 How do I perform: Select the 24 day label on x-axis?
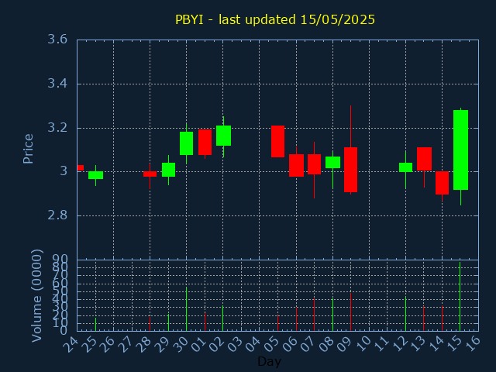71,344
